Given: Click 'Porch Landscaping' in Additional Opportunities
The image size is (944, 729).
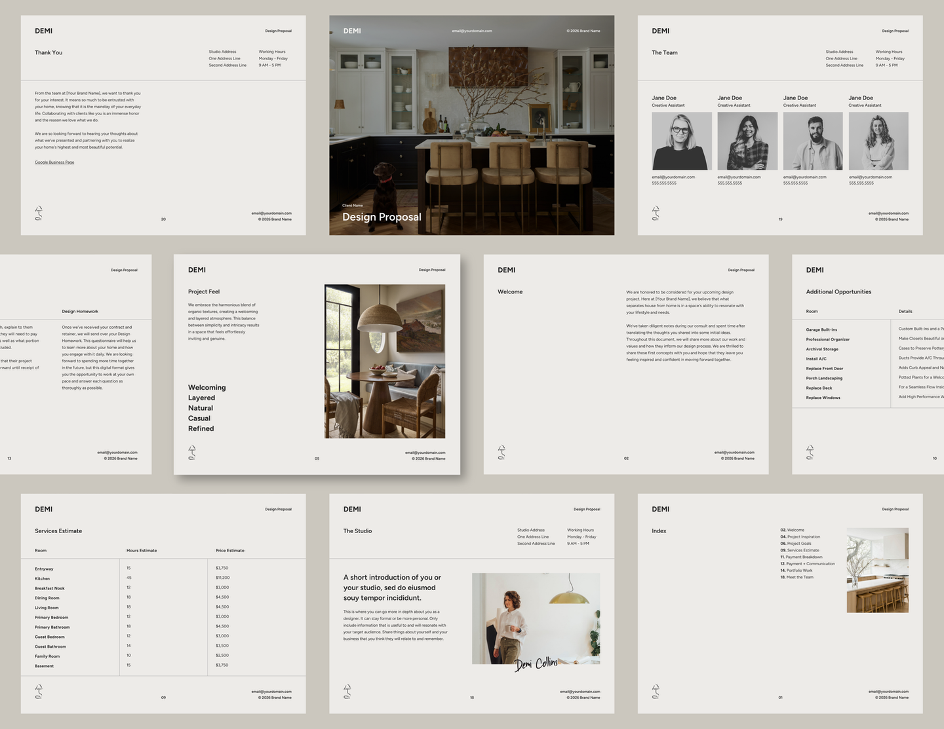Looking at the screenshot, I should click(x=824, y=378).
